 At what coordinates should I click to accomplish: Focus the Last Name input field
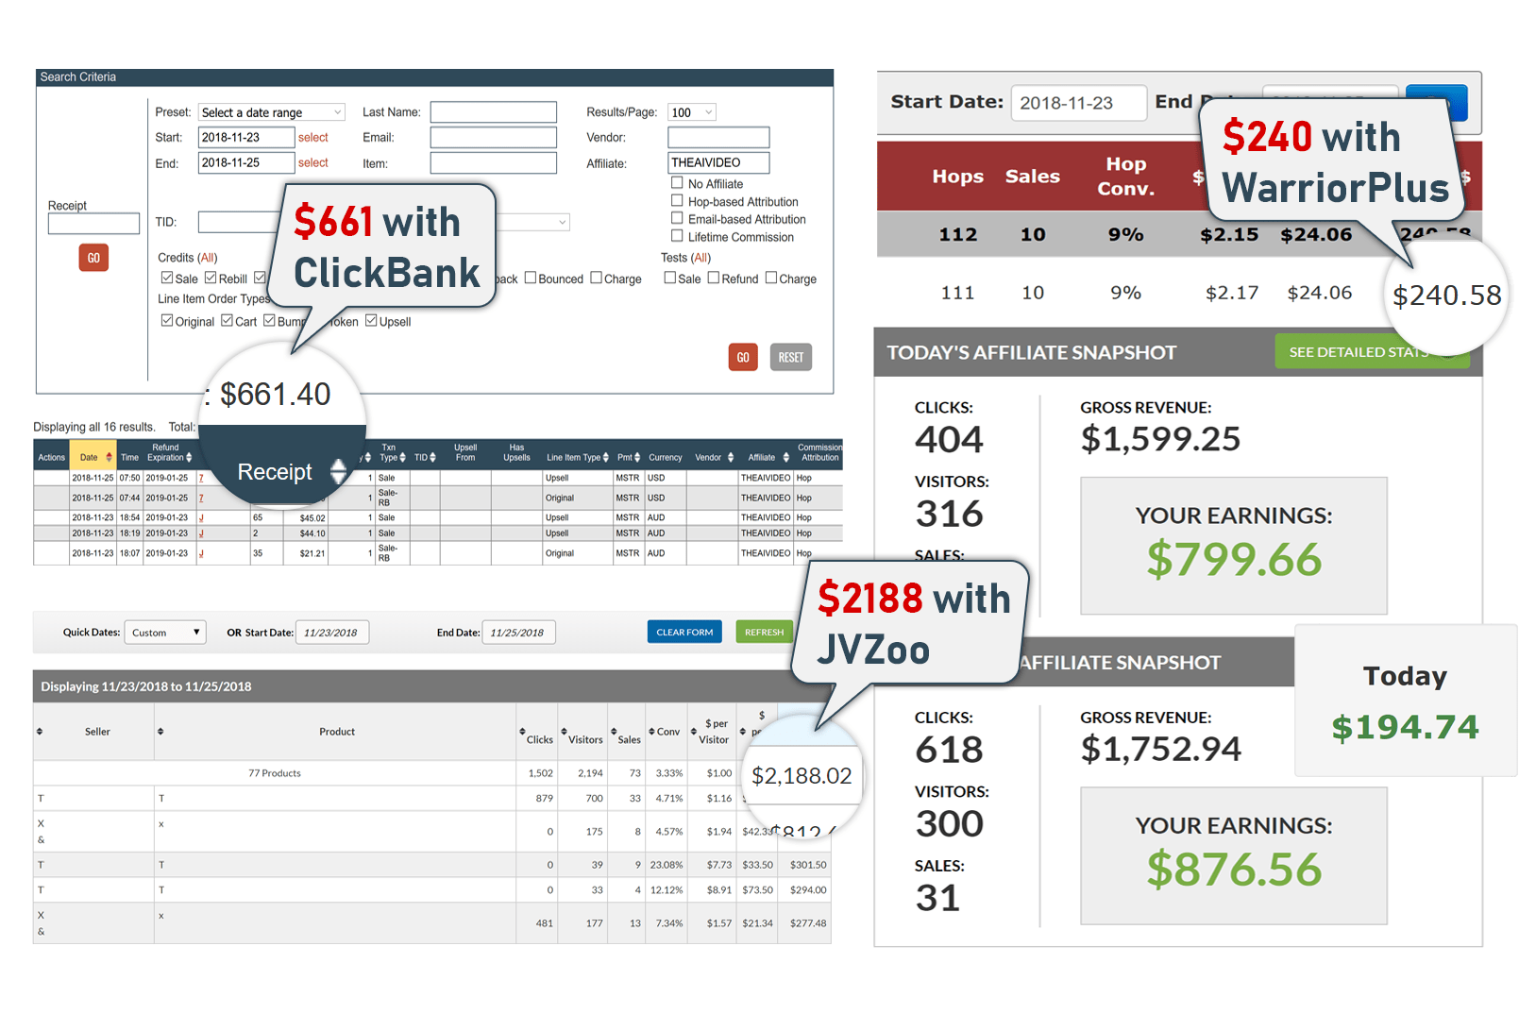point(494,112)
